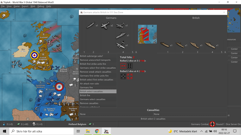241x135 pixels.
Task: Click the British roundel on United Kingdom
Action: 34,56
